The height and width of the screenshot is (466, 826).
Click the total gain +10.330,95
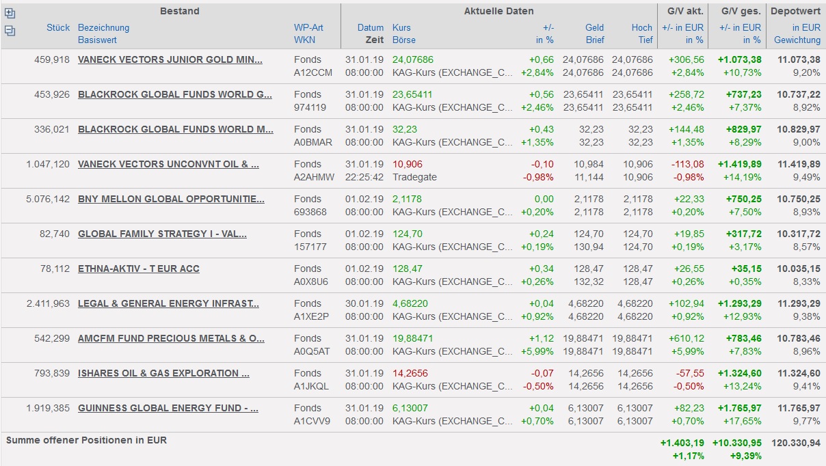(737, 443)
